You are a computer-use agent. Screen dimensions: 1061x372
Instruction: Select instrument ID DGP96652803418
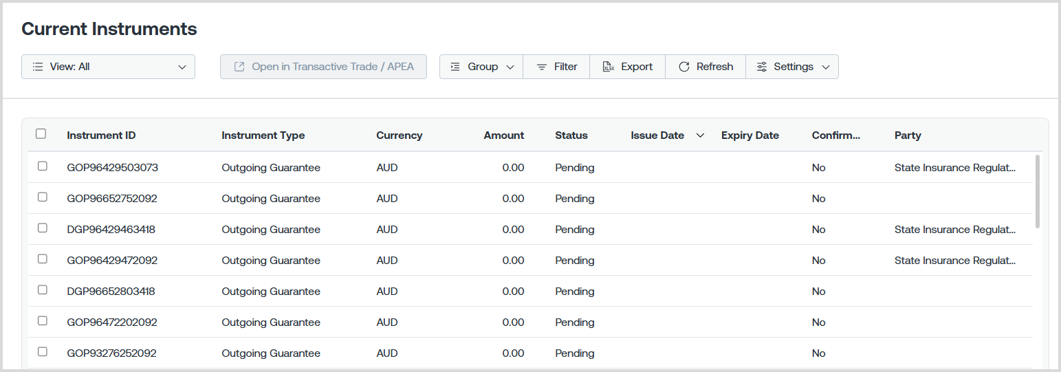coord(111,292)
